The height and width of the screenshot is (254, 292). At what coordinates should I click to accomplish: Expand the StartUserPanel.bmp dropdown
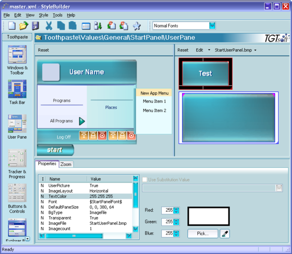(x=255, y=50)
